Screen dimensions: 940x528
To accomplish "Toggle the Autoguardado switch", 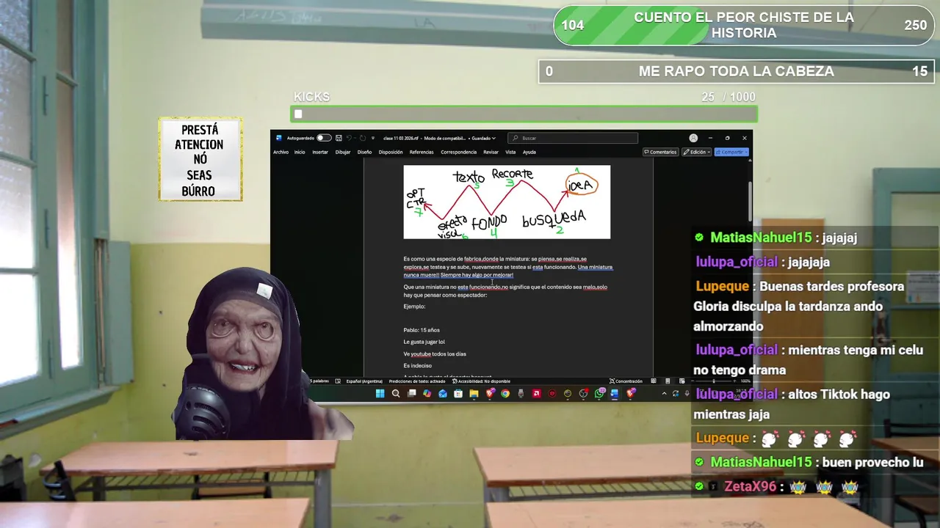I will (x=324, y=138).
